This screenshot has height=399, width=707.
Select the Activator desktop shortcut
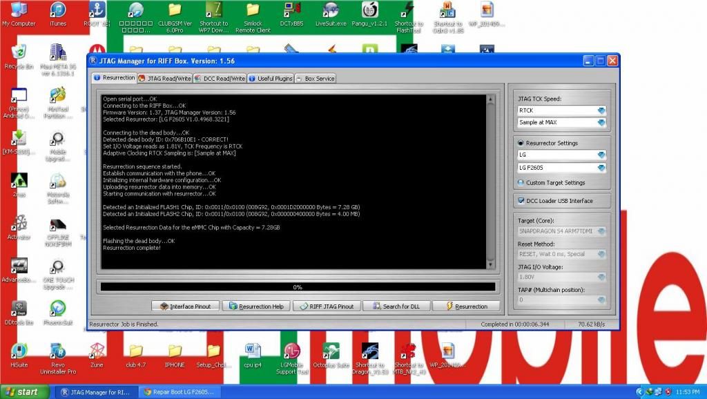click(19, 227)
